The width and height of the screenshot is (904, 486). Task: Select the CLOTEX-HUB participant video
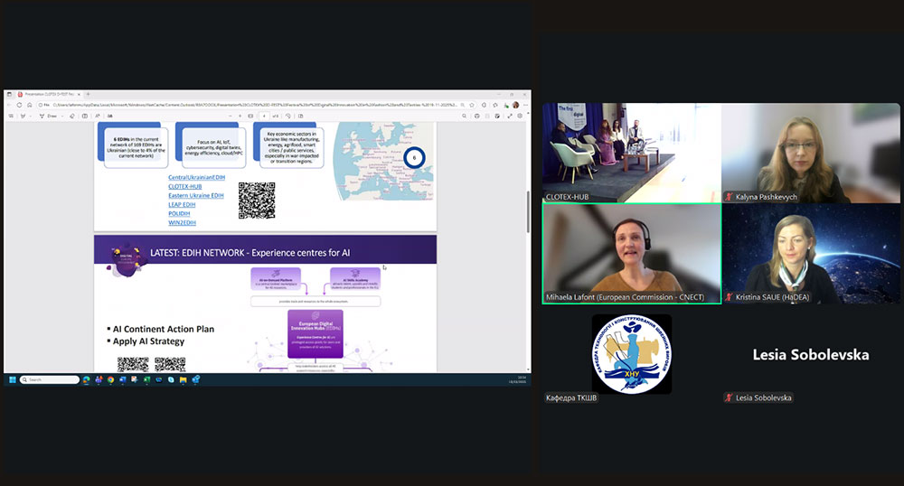pos(631,153)
